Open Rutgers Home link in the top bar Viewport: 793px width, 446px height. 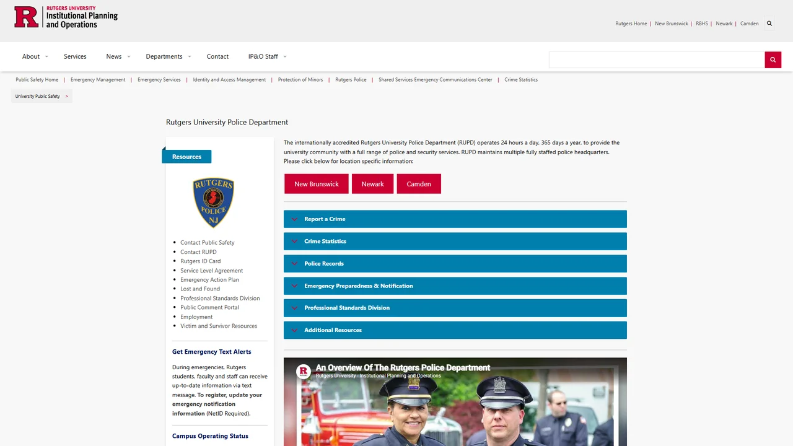[x=631, y=24]
